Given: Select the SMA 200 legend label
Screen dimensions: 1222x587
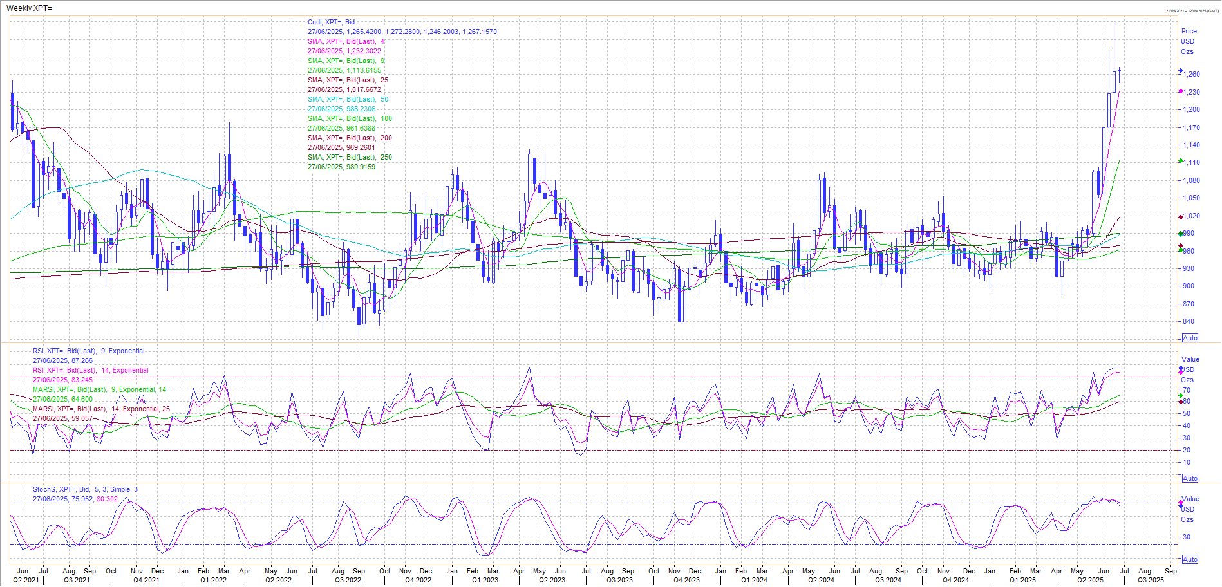Looking at the screenshot, I should pos(350,138).
